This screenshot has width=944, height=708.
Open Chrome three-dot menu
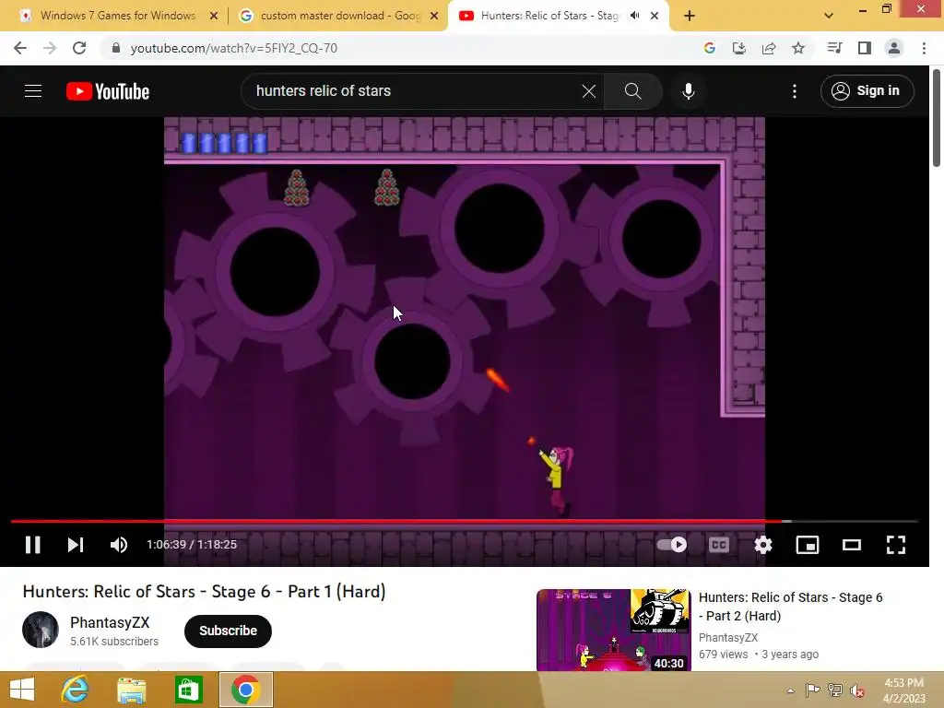point(924,48)
